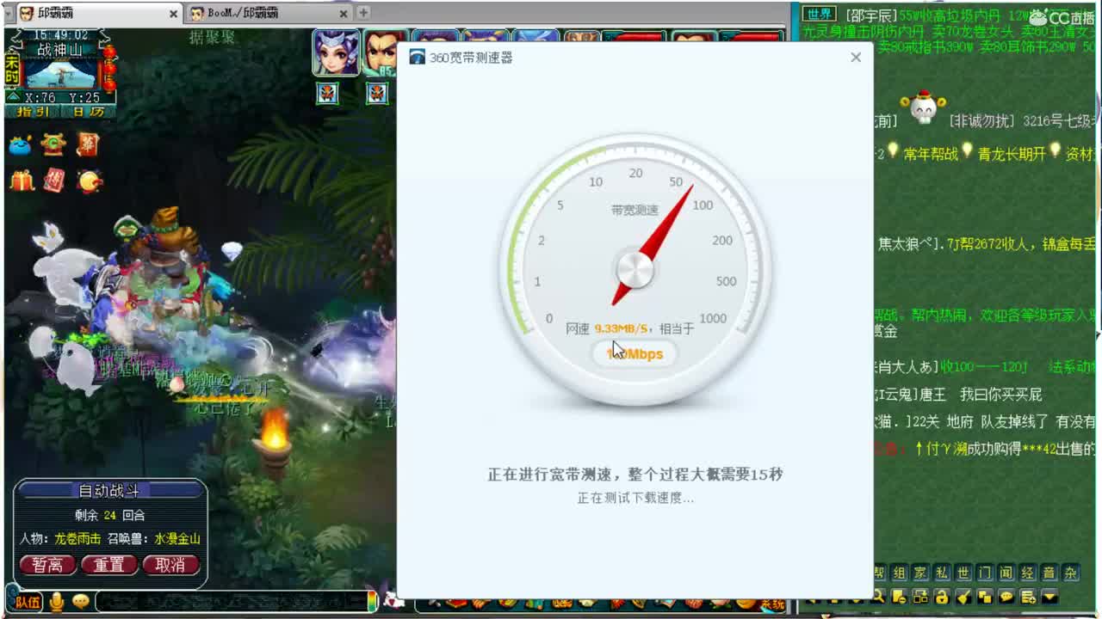This screenshot has width=1102, height=619.
Task: Click 取消 to cancel auto-battle
Action: tap(170, 565)
